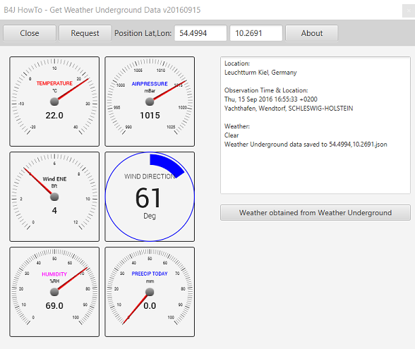The height and width of the screenshot is (349, 415).
Task: Click inside the weather info text area
Action: click(x=315, y=125)
